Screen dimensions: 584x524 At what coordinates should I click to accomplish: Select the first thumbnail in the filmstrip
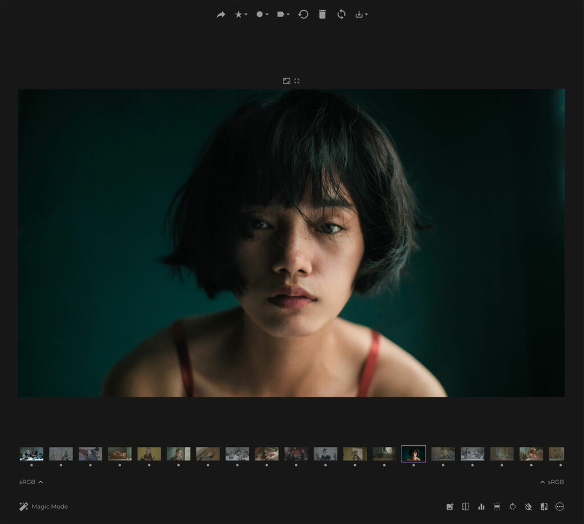tap(31, 454)
